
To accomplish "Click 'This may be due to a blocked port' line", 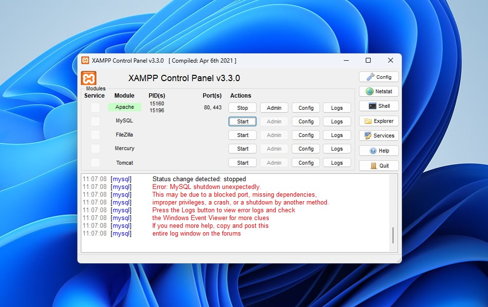I will pos(234,195).
